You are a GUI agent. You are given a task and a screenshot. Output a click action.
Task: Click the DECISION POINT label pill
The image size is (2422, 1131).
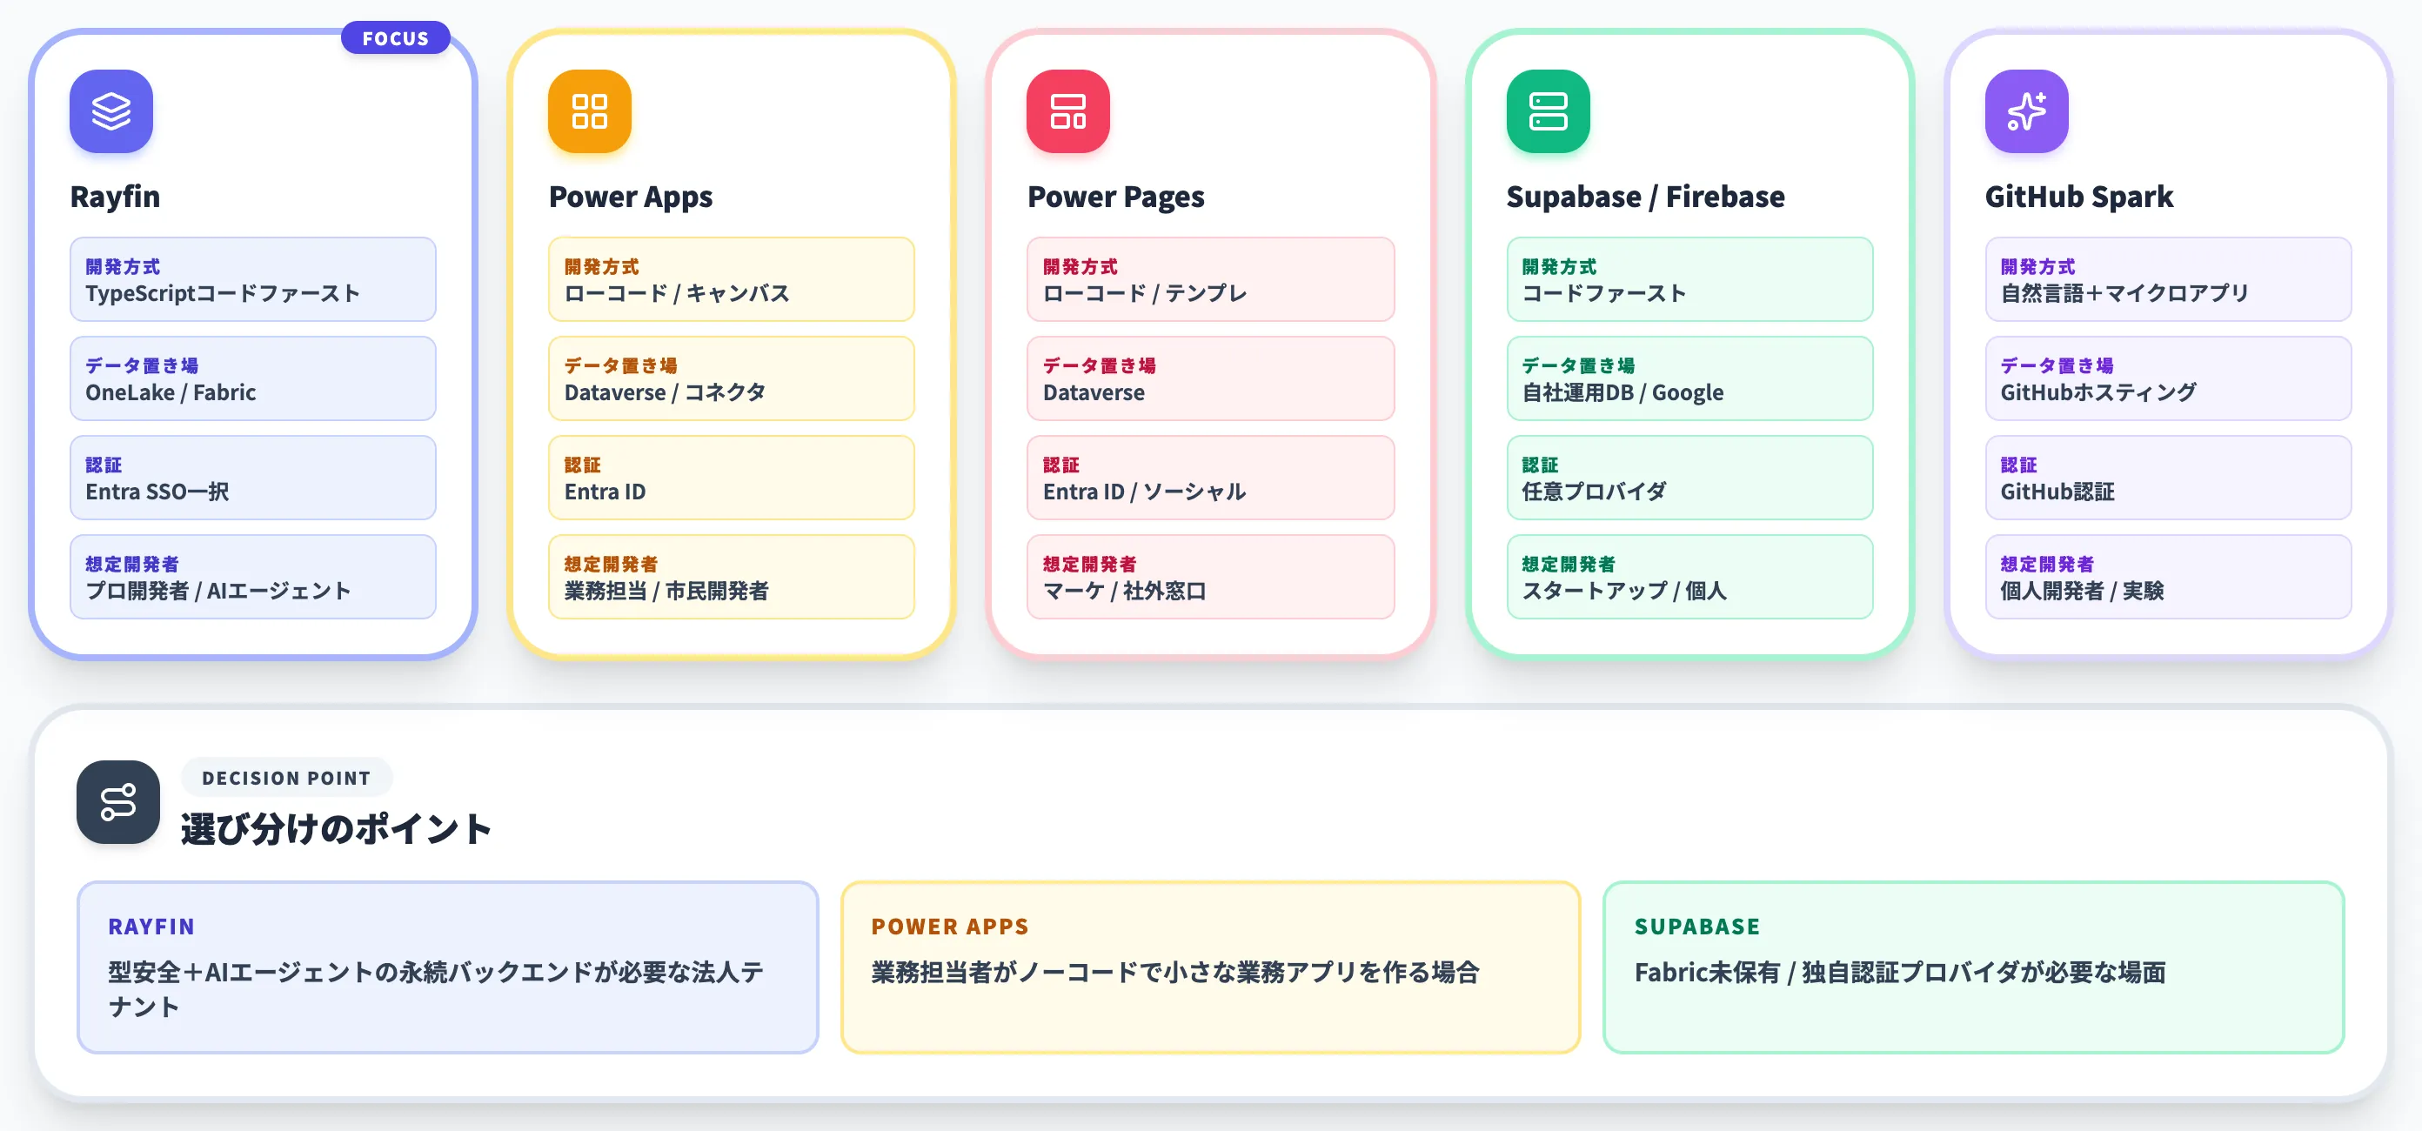pyautogui.click(x=287, y=778)
